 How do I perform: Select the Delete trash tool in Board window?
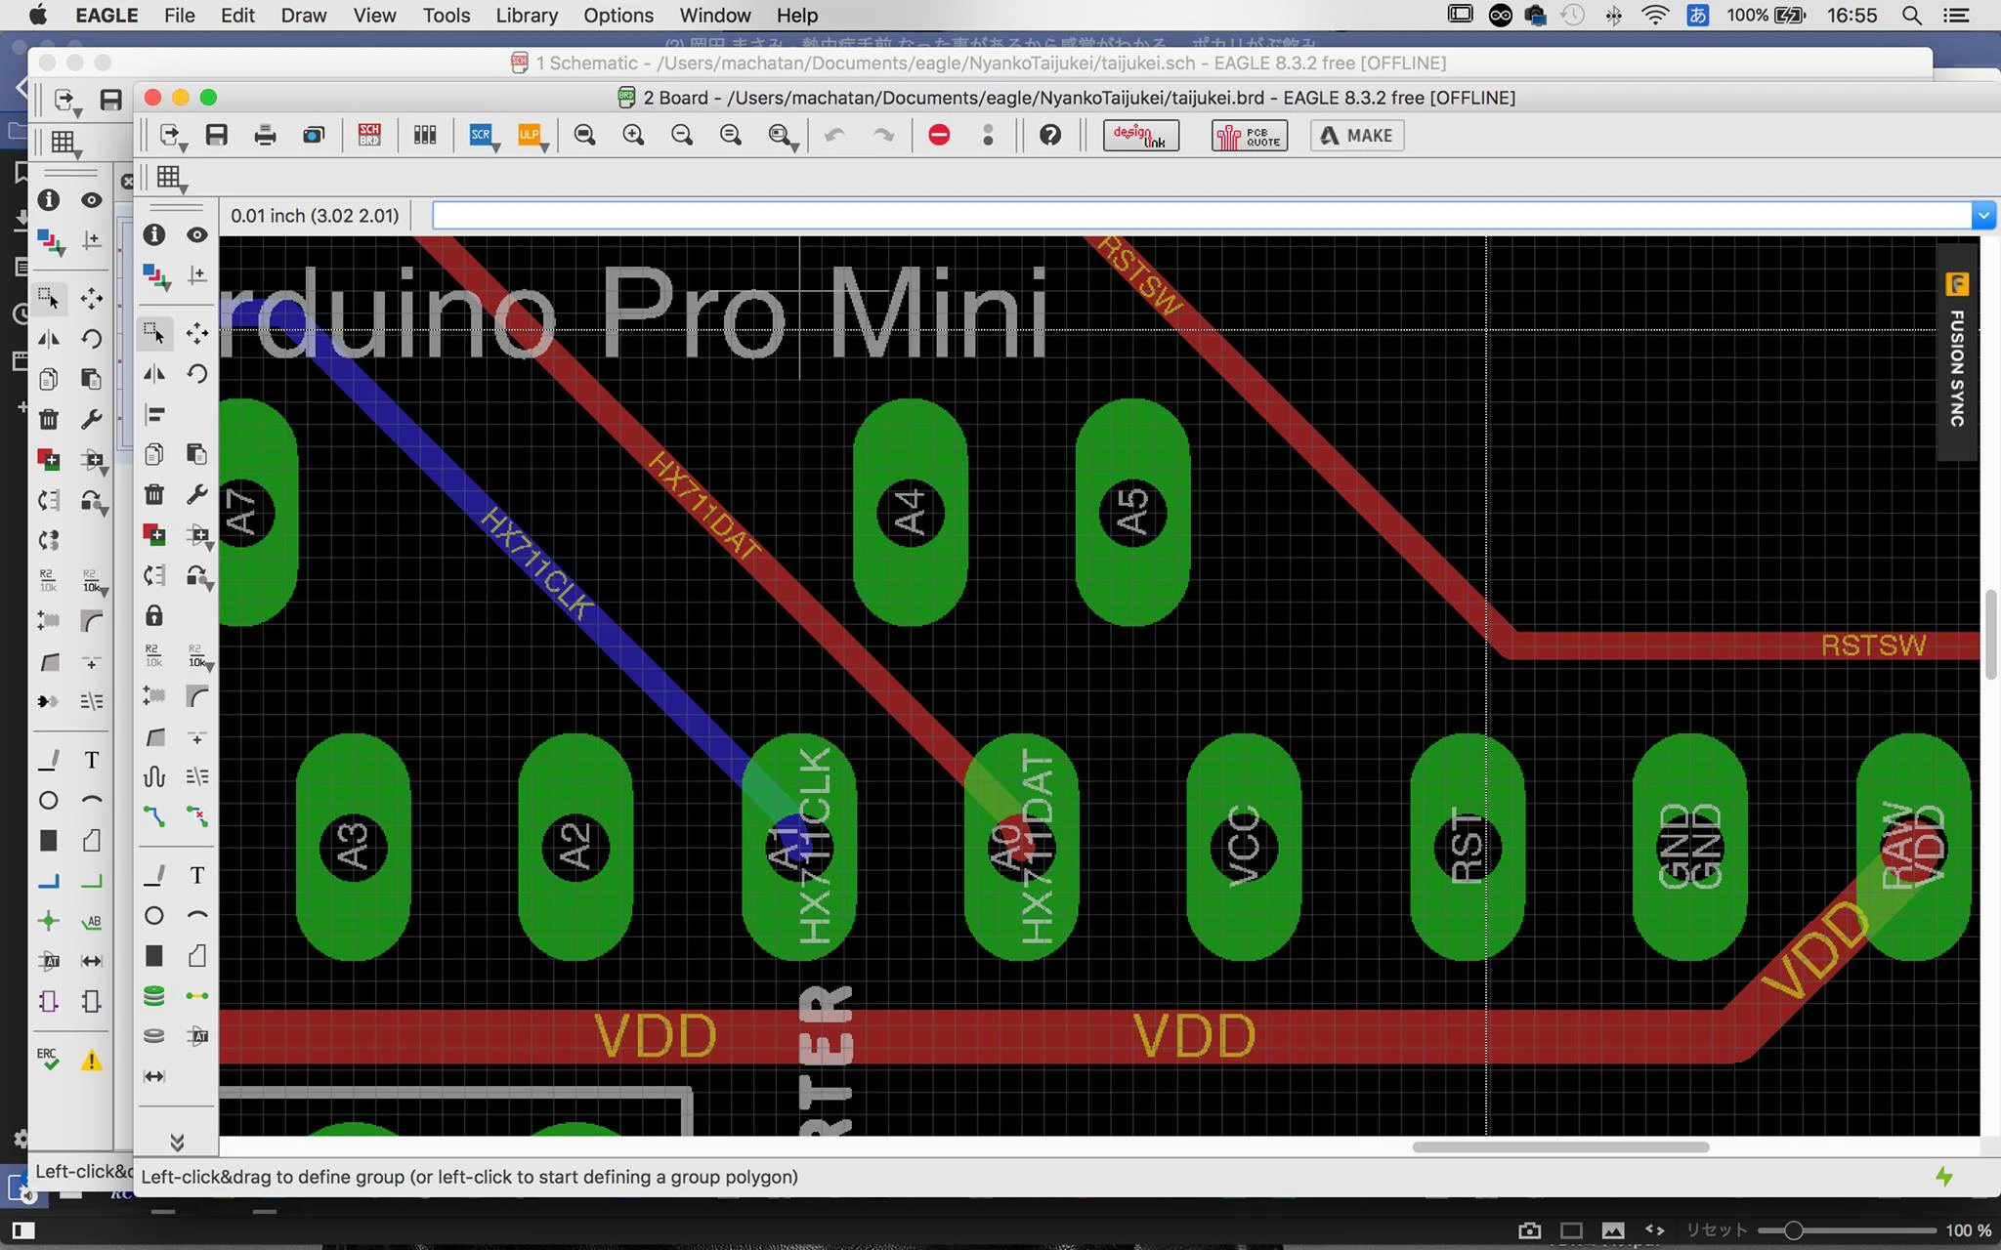(x=154, y=495)
